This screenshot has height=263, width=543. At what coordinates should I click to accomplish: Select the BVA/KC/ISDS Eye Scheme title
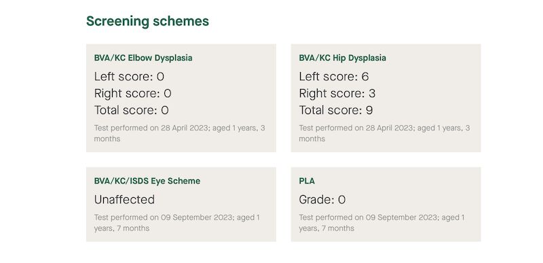[147, 181]
